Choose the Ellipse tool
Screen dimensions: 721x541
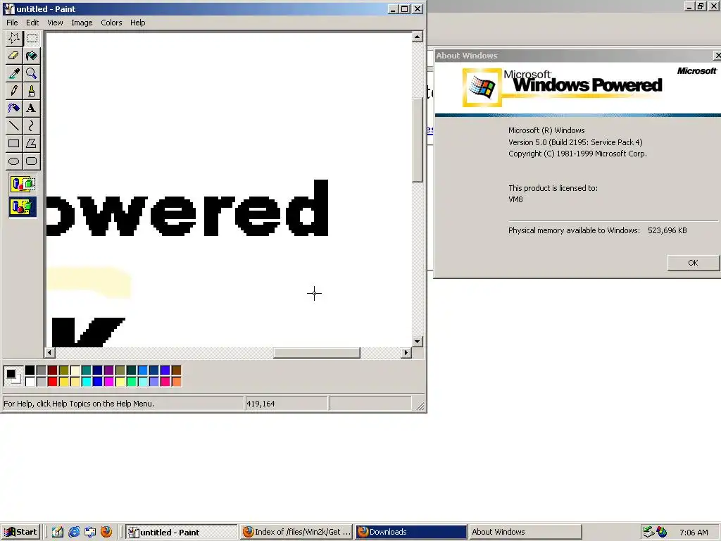click(14, 161)
